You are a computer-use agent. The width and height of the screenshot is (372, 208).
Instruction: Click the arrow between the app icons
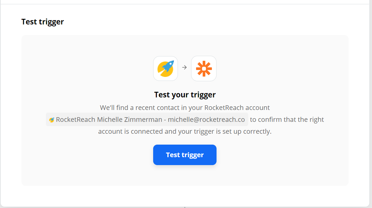point(184,68)
